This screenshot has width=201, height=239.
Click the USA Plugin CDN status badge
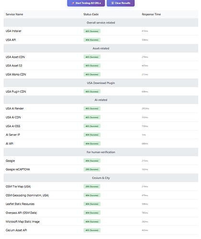pyautogui.click(x=92, y=91)
